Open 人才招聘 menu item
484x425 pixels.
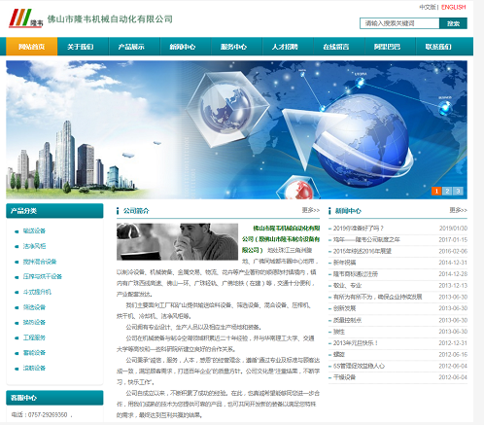pyautogui.click(x=285, y=47)
